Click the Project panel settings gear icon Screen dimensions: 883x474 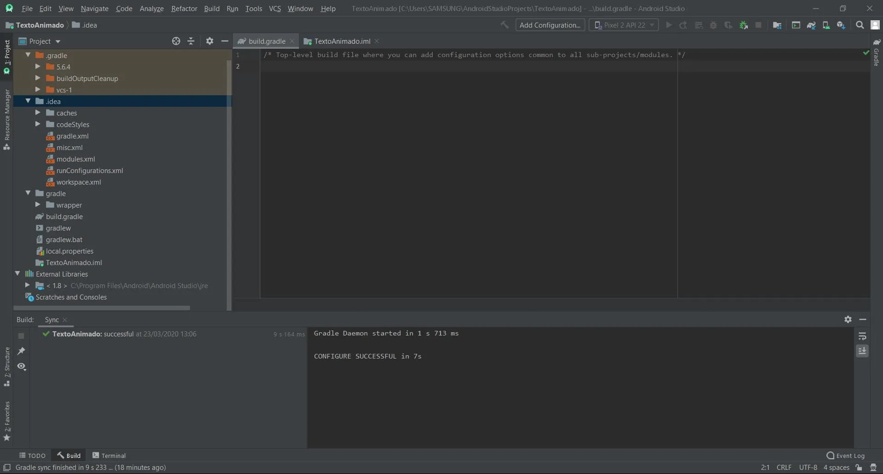pos(210,41)
